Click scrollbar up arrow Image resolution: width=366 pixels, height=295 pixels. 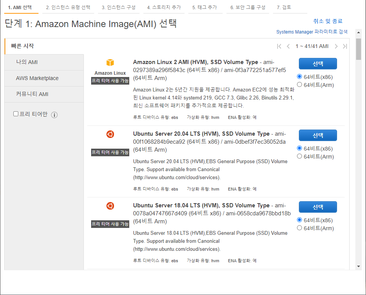pos(358,32)
